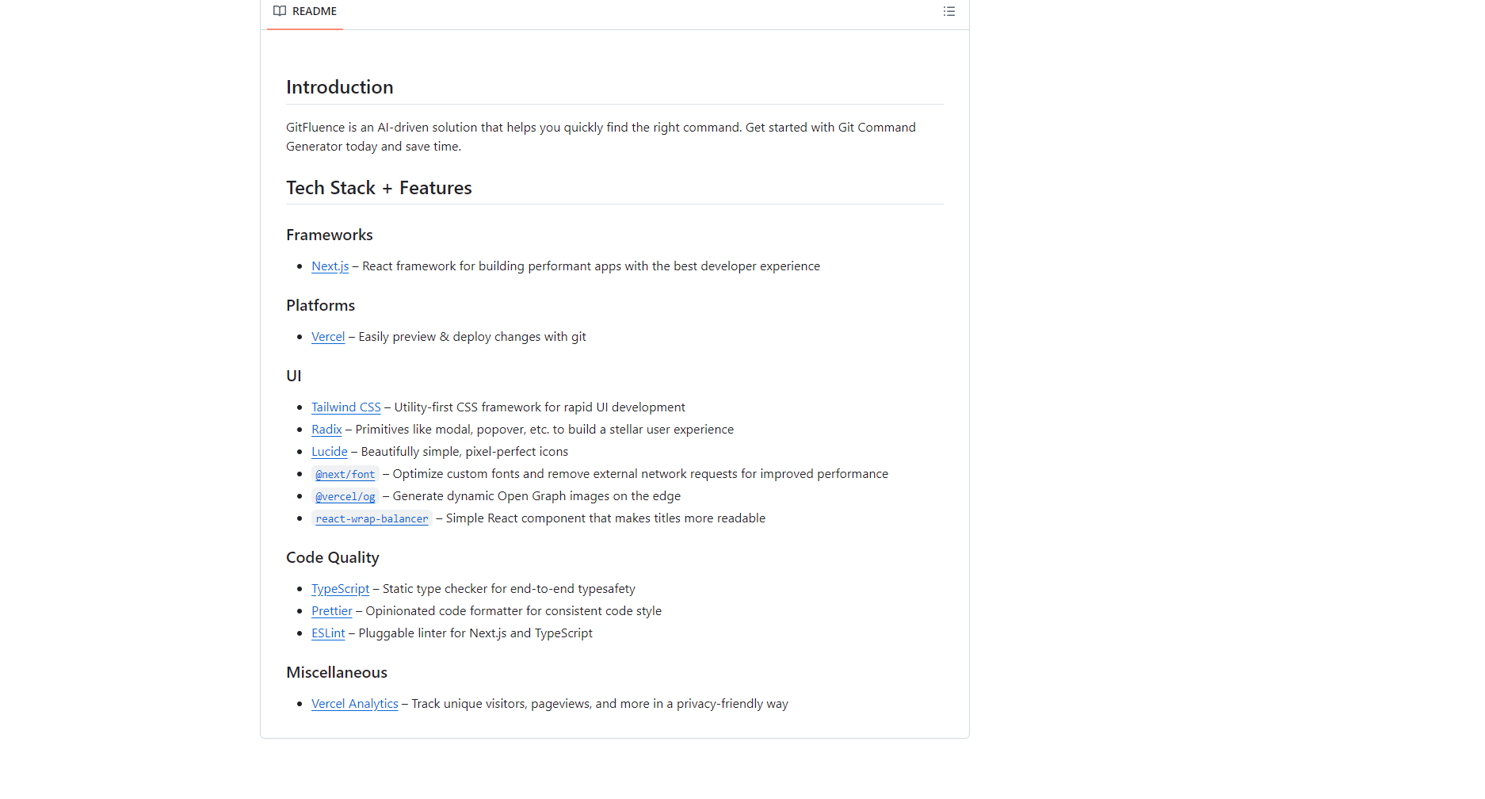
Task: Open the Vercel Analytics link
Action: click(x=354, y=704)
